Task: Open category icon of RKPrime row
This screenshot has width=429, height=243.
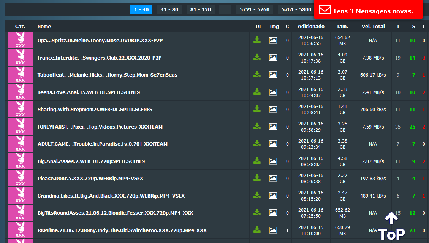Action: (20, 230)
